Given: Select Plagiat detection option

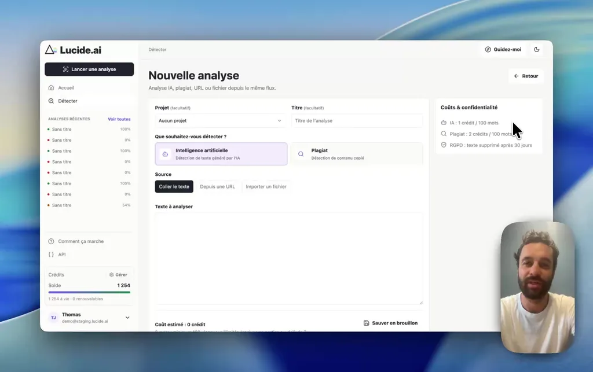Looking at the screenshot, I should 357,154.
